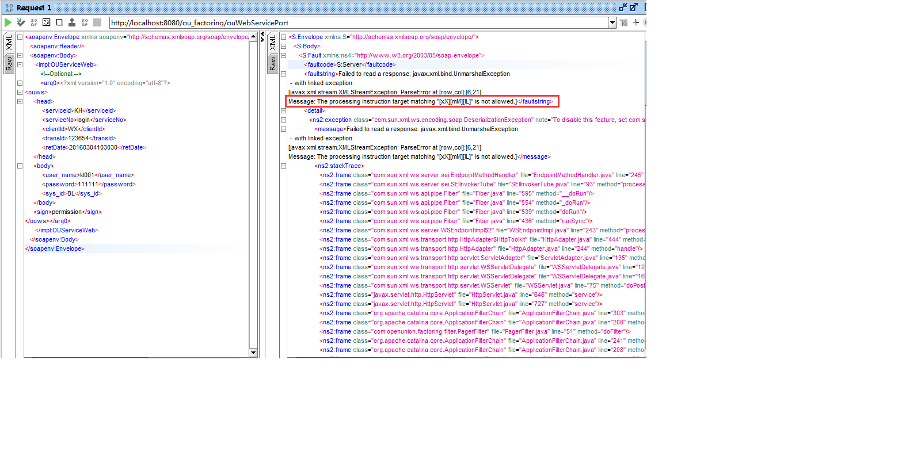Image resolution: width=921 pixels, height=459 pixels.
Task: Click the request pane scrollbar up arrow
Action: coord(253,36)
